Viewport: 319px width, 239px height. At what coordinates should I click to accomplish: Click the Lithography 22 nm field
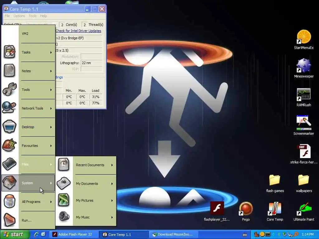pyautogui.click(x=91, y=63)
